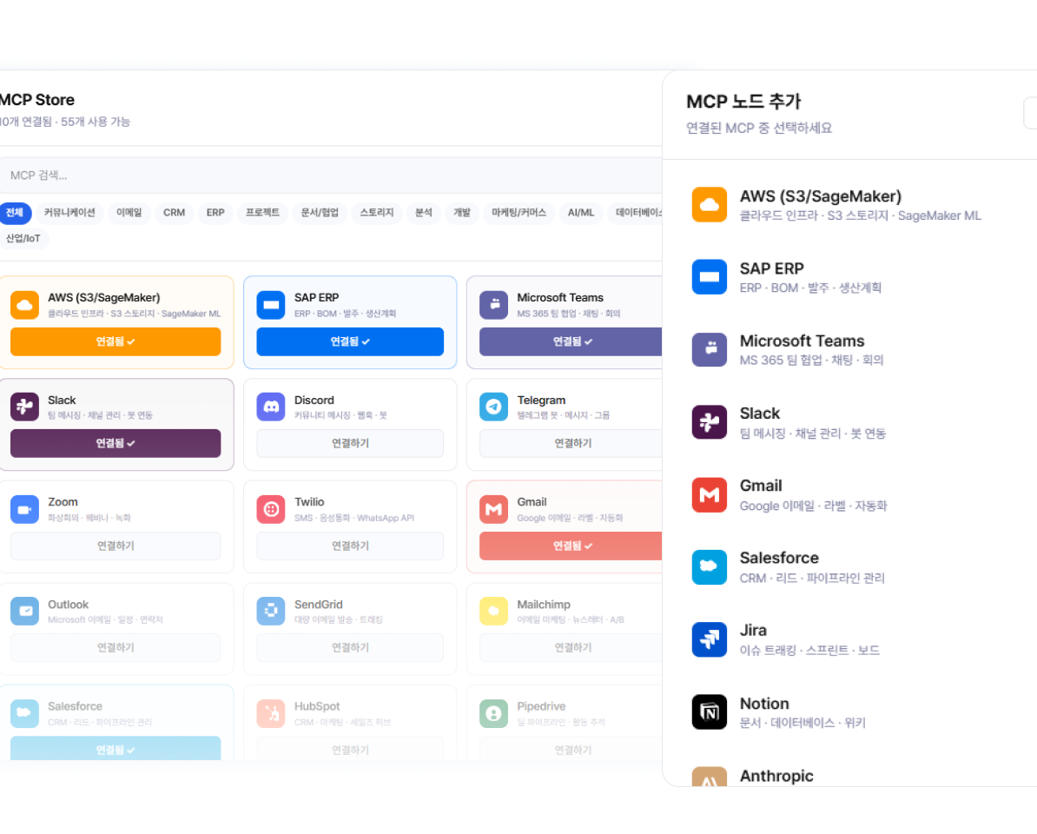This screenshot has height=834, width=1037.
Task: Select Notion icon in node add panel
Action: coord(709,712)
